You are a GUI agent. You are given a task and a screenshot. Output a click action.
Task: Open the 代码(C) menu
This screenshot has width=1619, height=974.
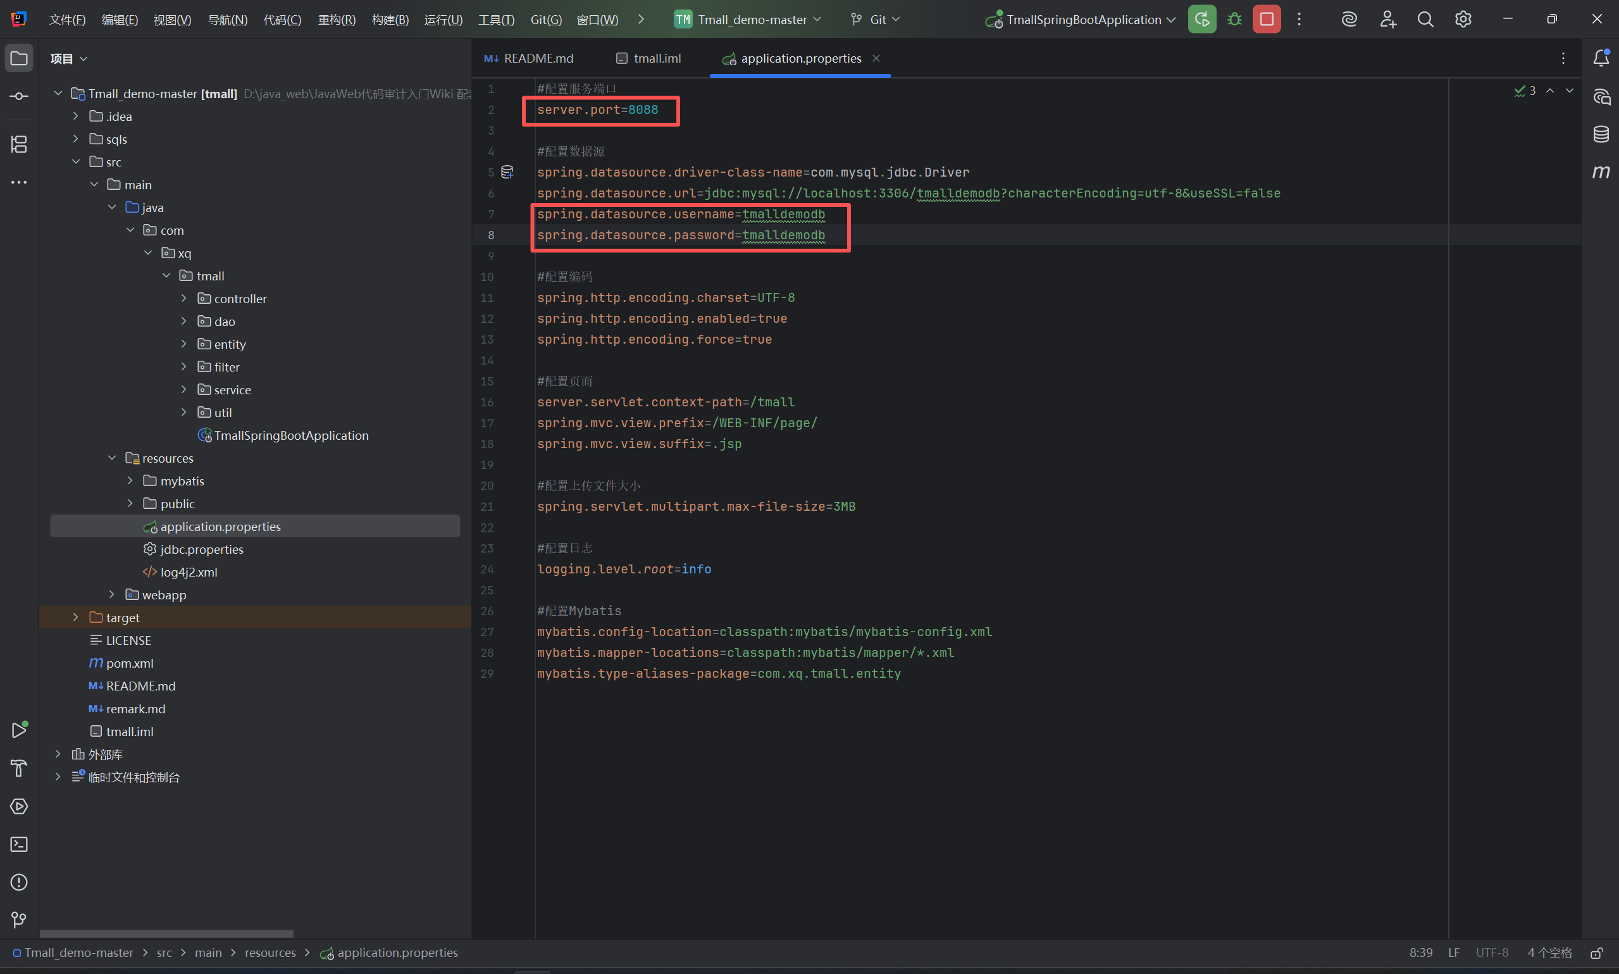282,20
